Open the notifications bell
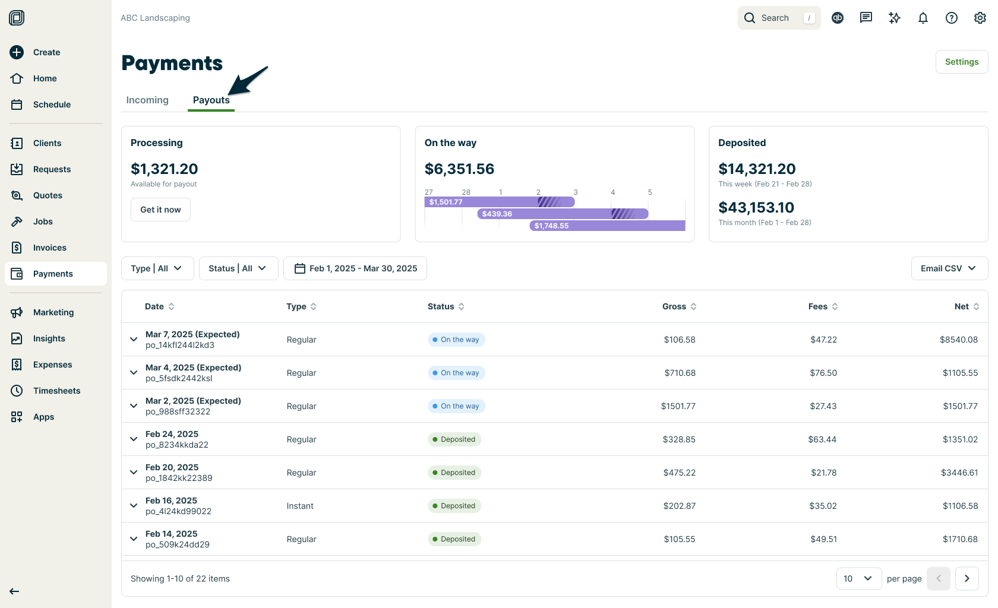Screen dimensions: 998x608 coord(923,18)
